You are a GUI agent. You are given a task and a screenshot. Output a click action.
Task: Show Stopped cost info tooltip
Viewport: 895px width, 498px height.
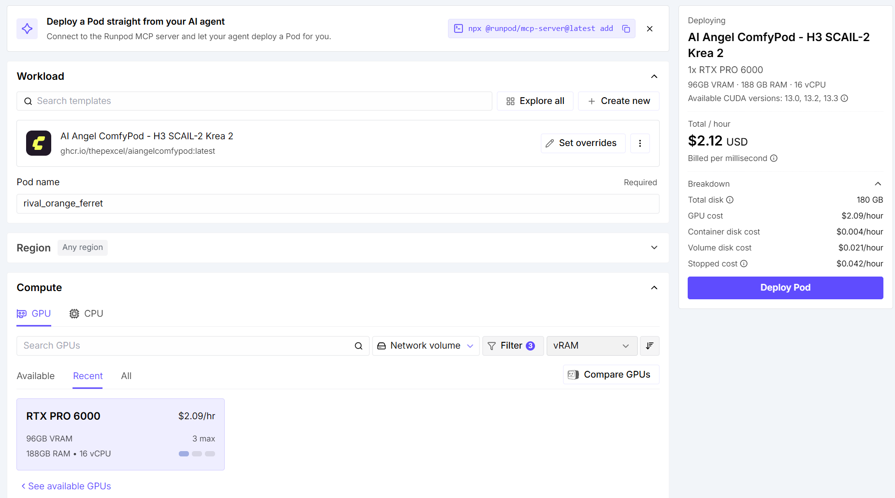tap(744, 264)
